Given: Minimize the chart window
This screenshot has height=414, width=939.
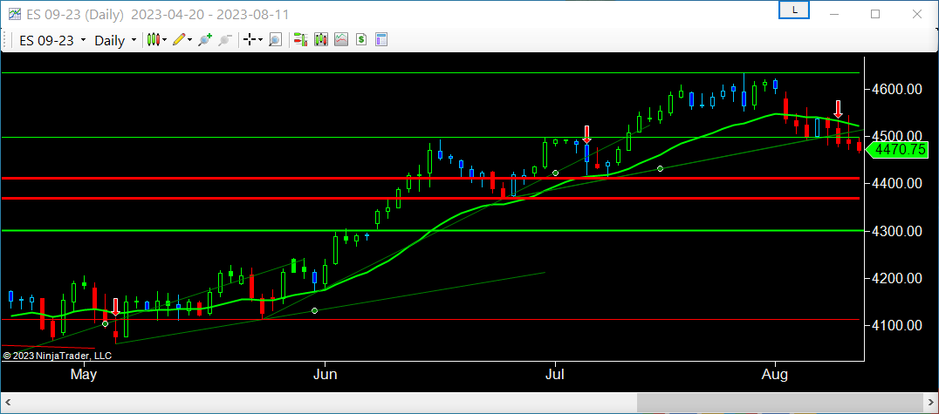Looking at the screenshot, I should click(834, 14).
